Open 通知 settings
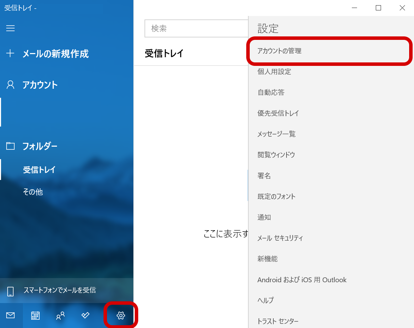414x328 pixels. pyautogui.click(x=264, y=217)
